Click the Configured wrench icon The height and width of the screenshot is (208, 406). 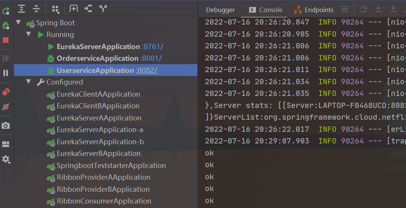[40, 83]
